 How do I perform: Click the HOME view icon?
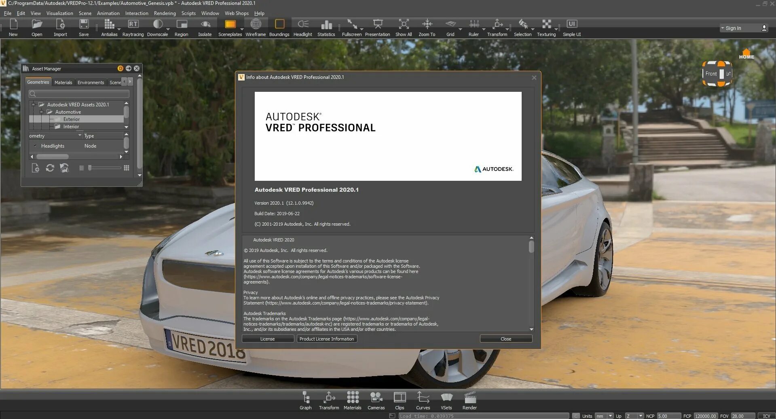point(746,54)
